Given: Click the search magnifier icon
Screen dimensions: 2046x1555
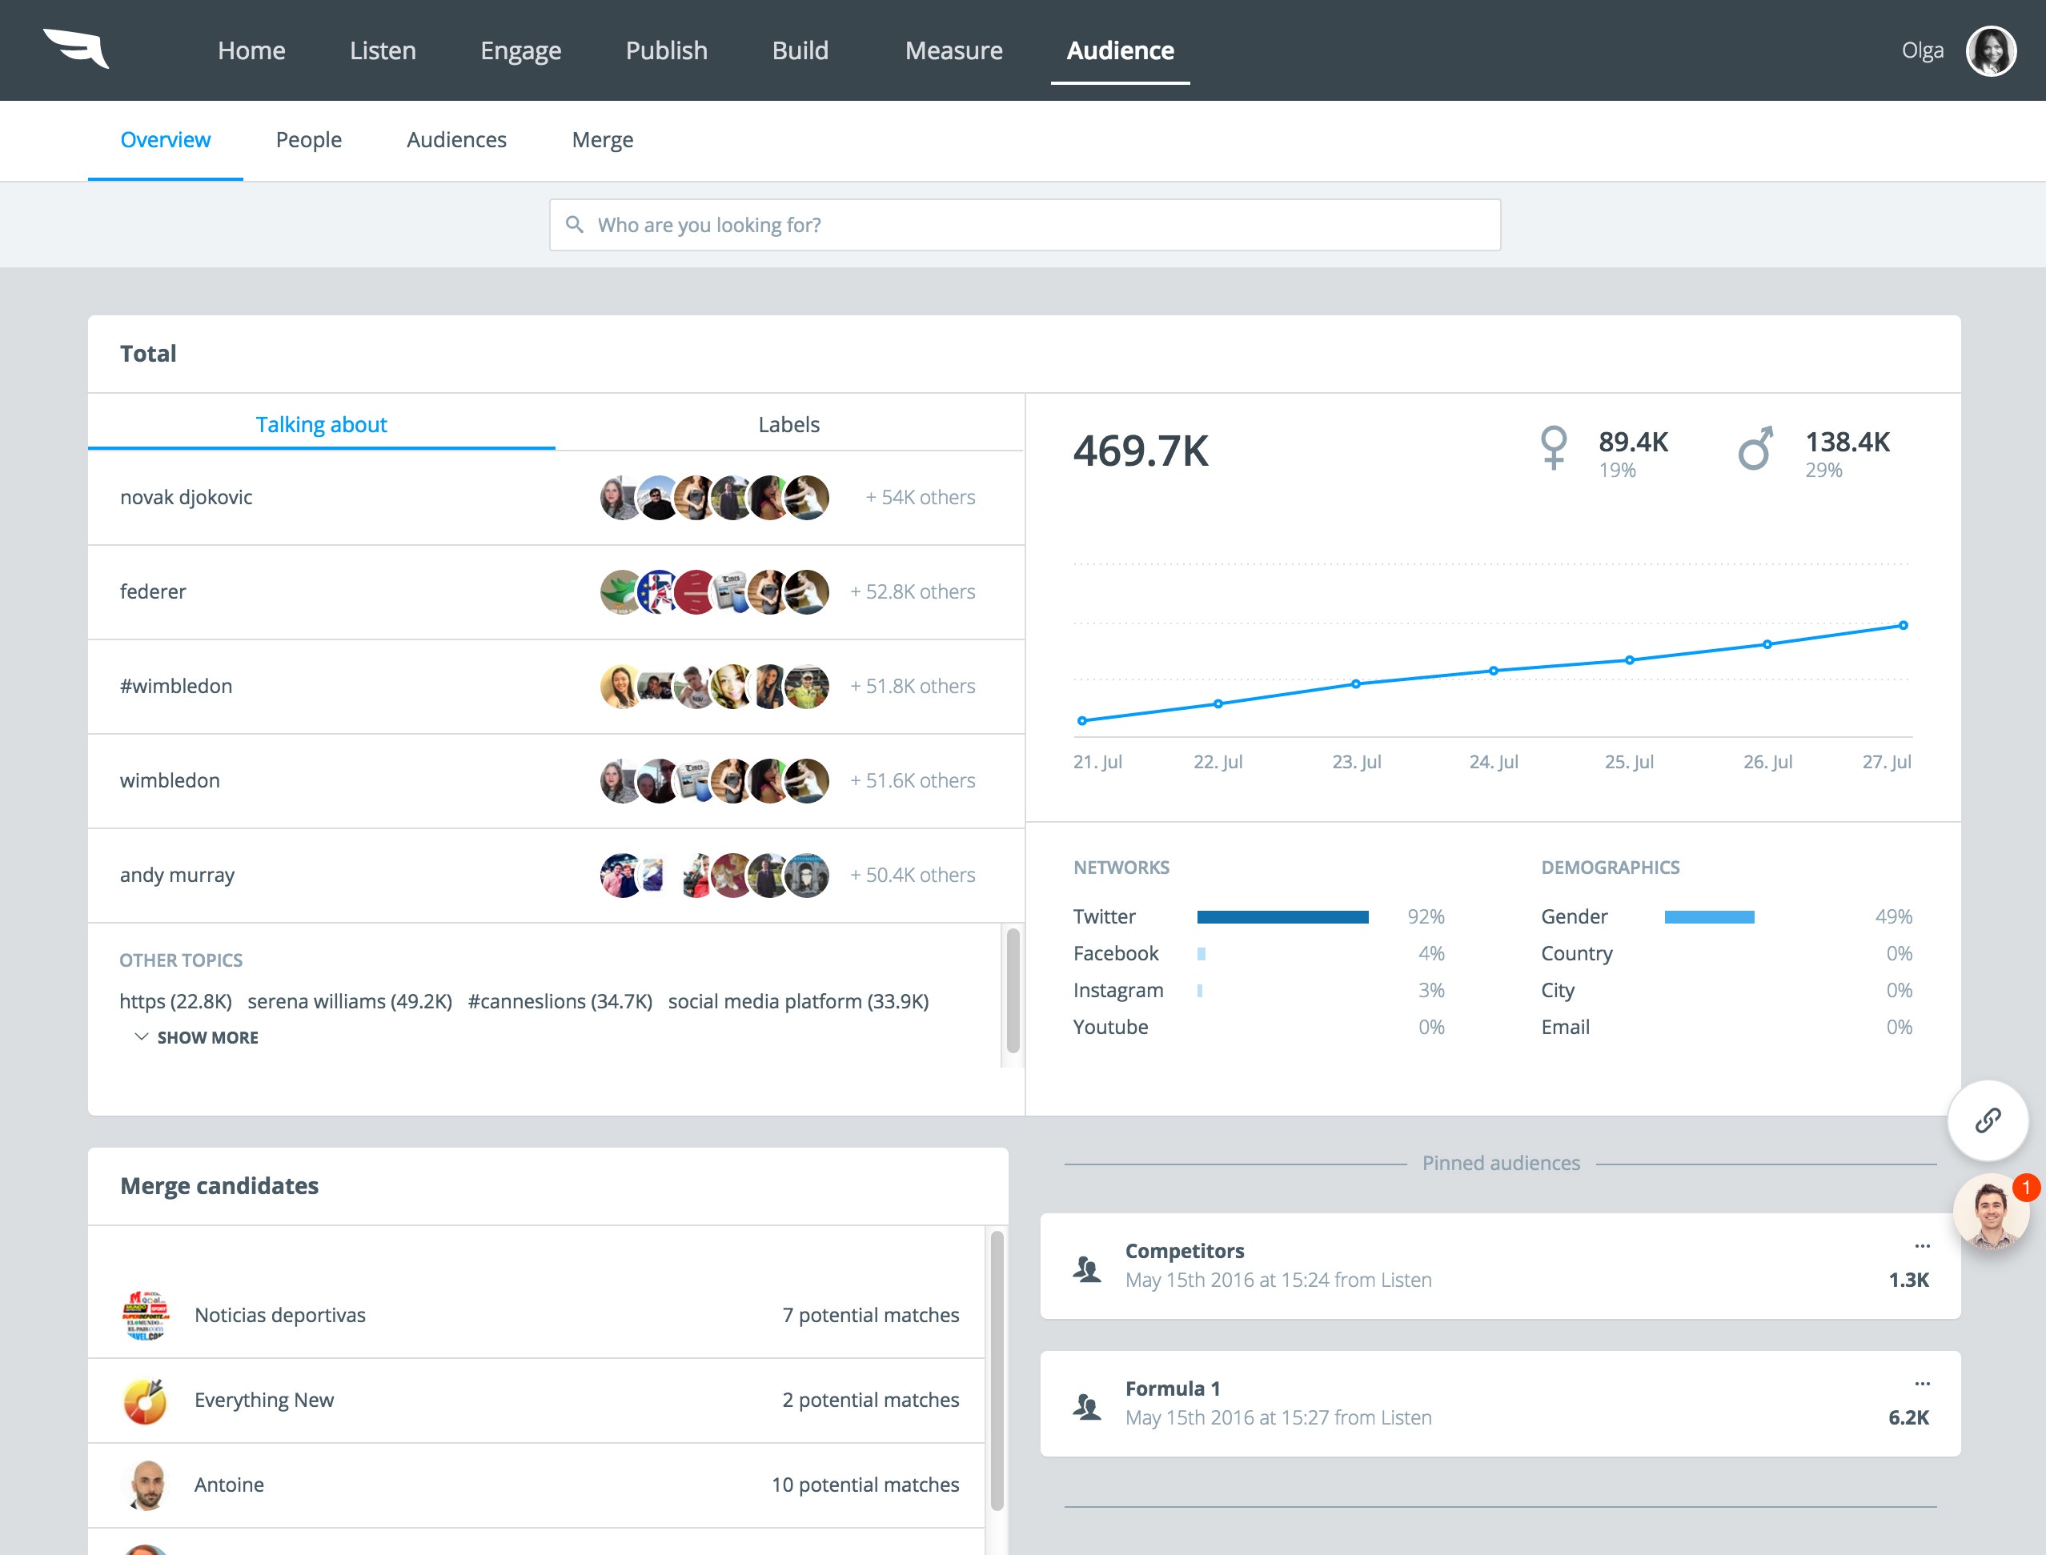Looking at the screenshot, I should 574,225.
